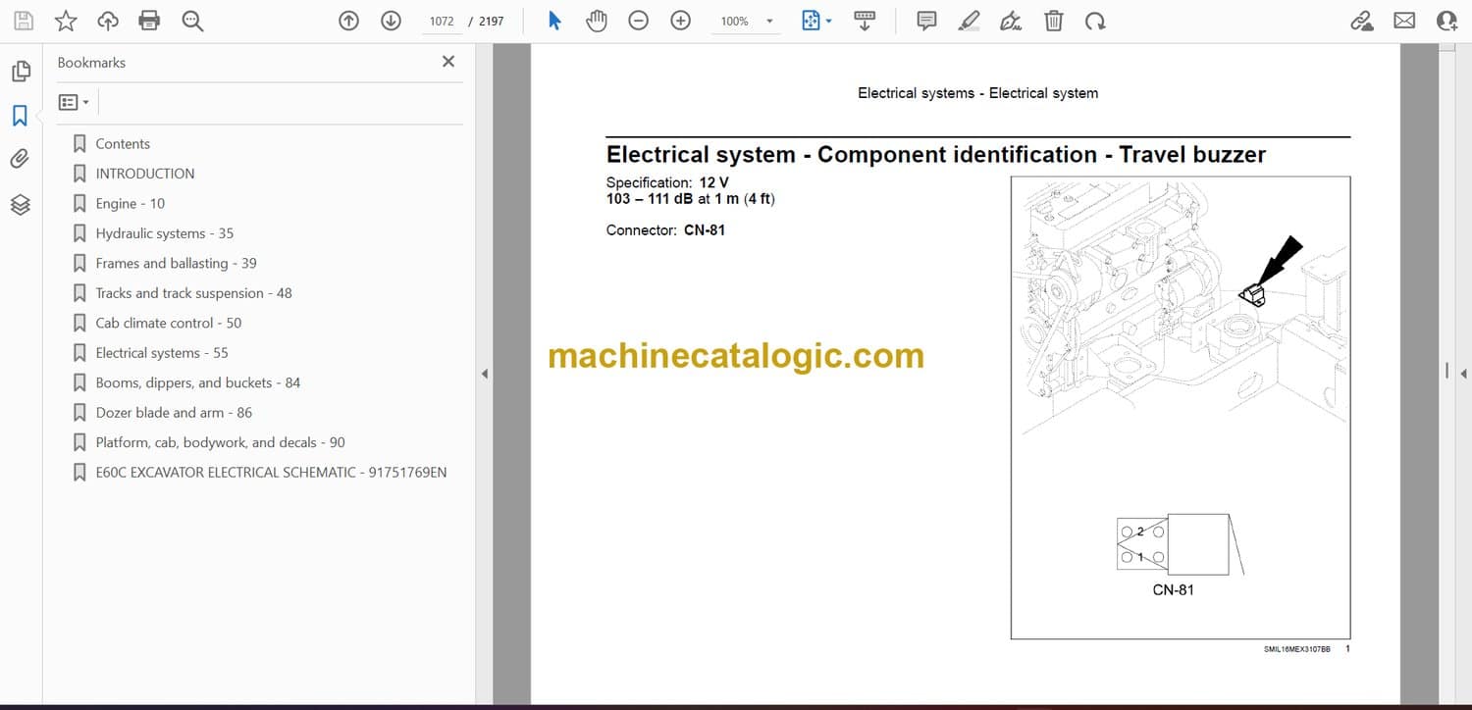Open the Electrical systems - 55 bookmark
This screenshot has width=1472, height=710.
click(161, 353)
